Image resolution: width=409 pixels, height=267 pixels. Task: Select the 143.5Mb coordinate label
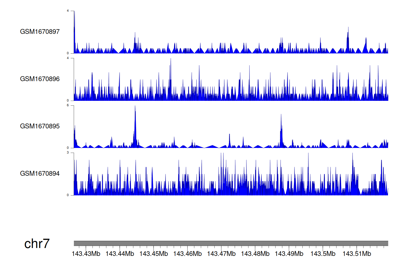323,254
